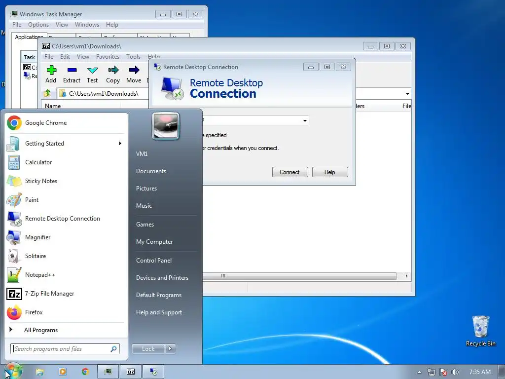This screenshot has height=379, width=505.
Task: Click Help button in Remote Desktop Connection
Action: 330,172
